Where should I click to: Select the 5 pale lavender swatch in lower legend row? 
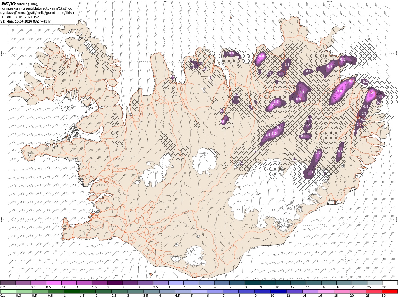point(199,291)
